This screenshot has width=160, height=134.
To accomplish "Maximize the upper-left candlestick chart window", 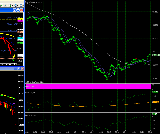I will coord(18,10).
